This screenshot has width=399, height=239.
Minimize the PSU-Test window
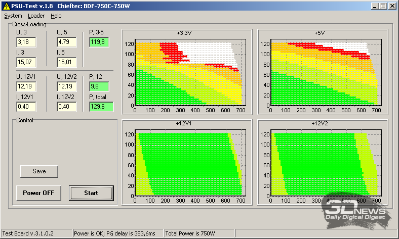[374, 6]
